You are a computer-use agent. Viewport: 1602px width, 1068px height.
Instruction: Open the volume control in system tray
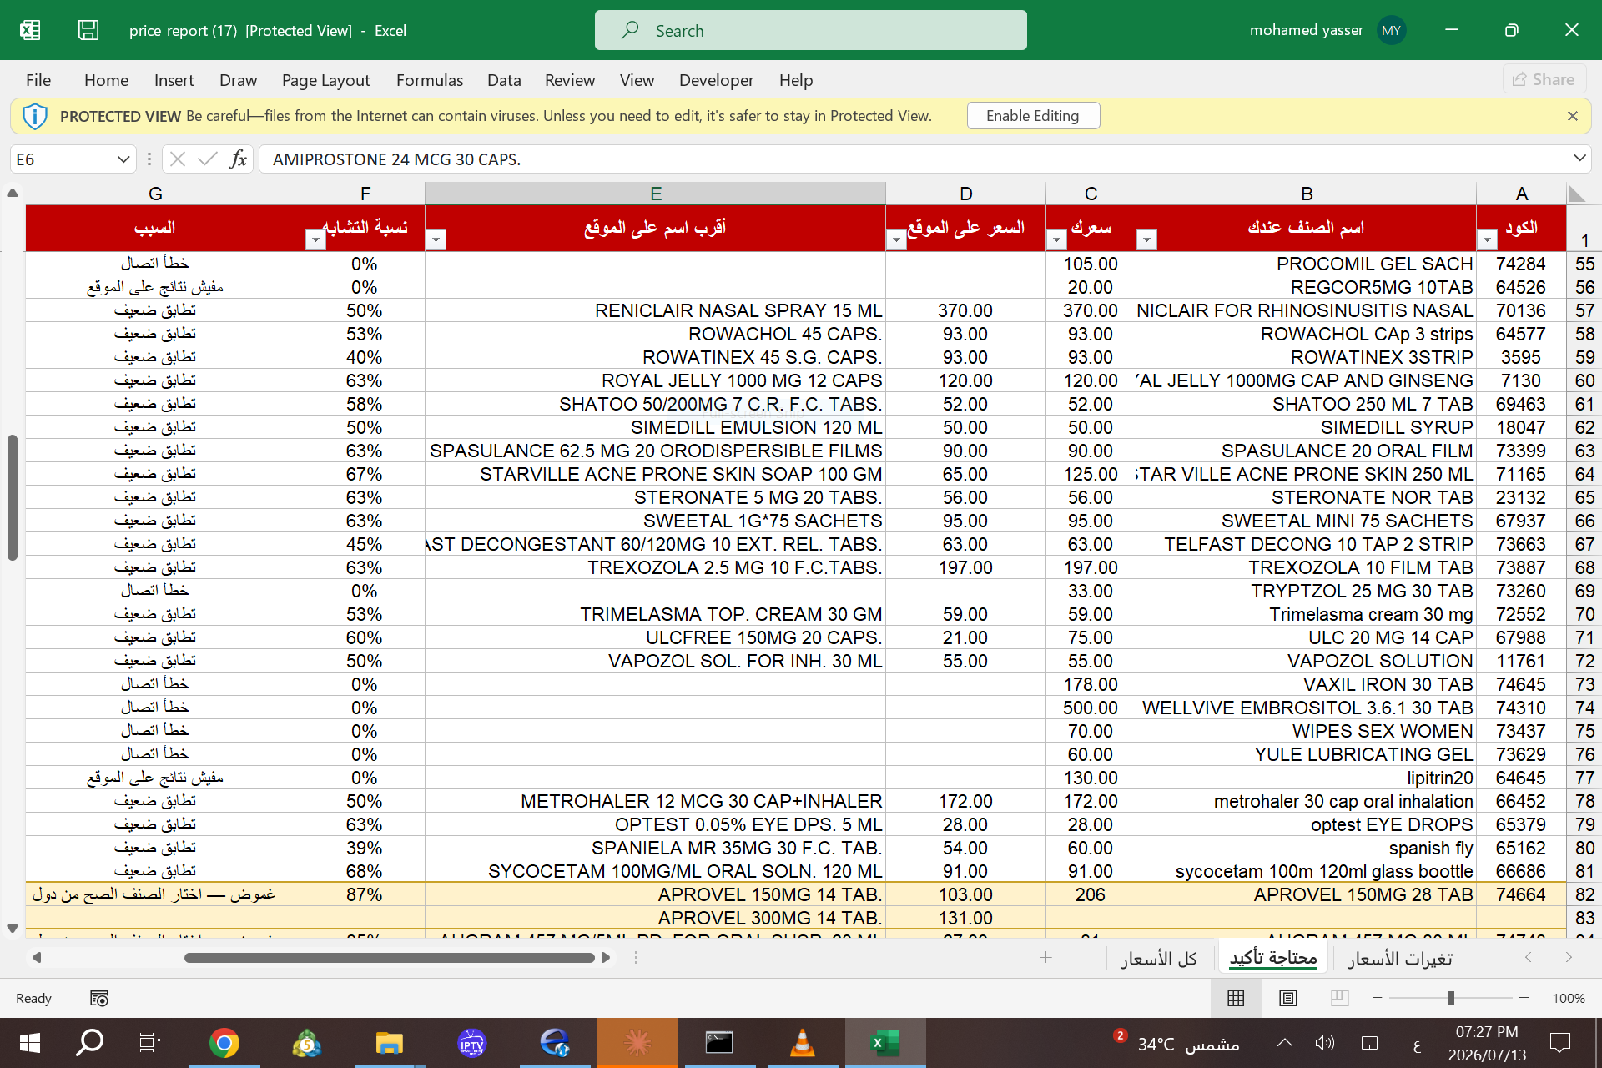pyautogui.click(x=1325, y=1043)
